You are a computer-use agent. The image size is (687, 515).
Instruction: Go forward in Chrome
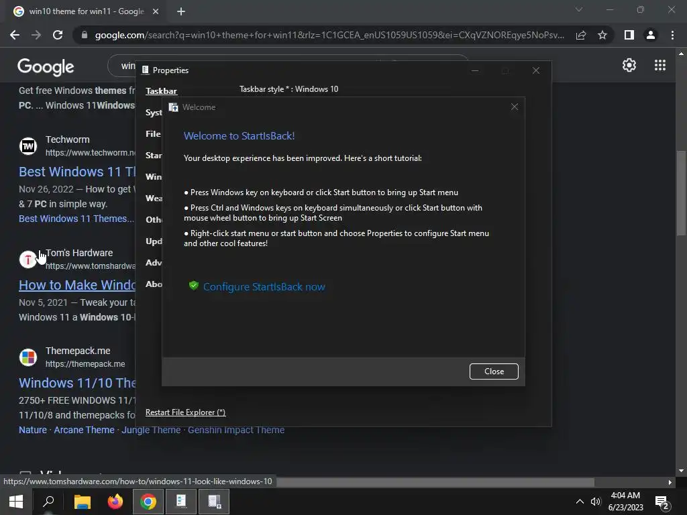click(x=36, y=35)
